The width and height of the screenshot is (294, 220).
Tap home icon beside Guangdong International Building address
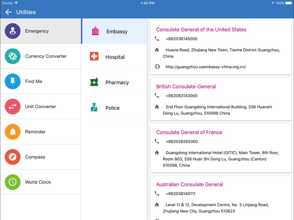(157, 107)
